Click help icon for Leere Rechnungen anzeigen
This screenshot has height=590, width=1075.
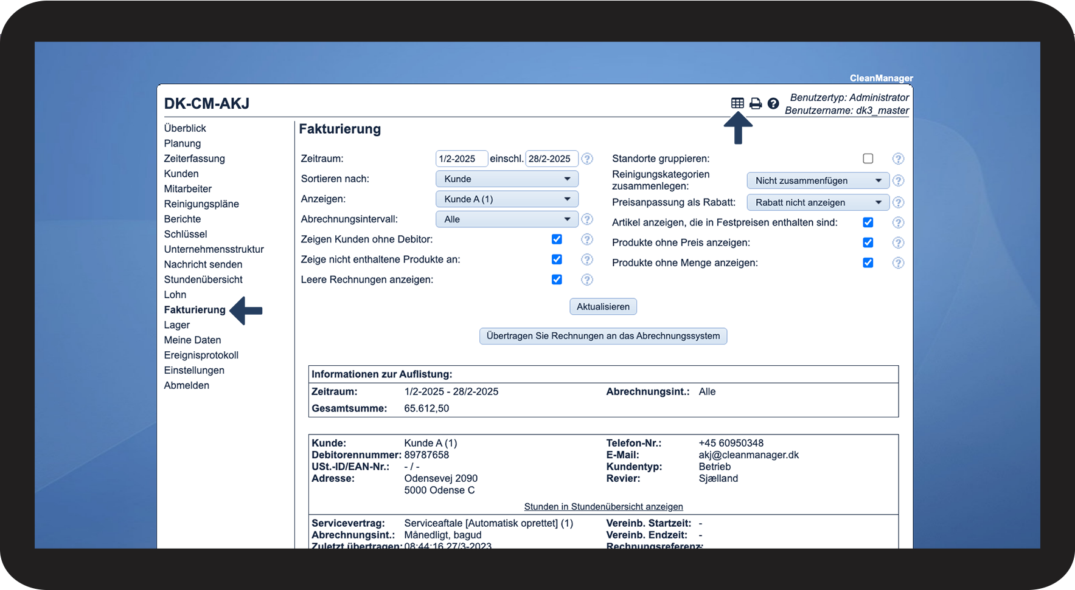(587, 280)
